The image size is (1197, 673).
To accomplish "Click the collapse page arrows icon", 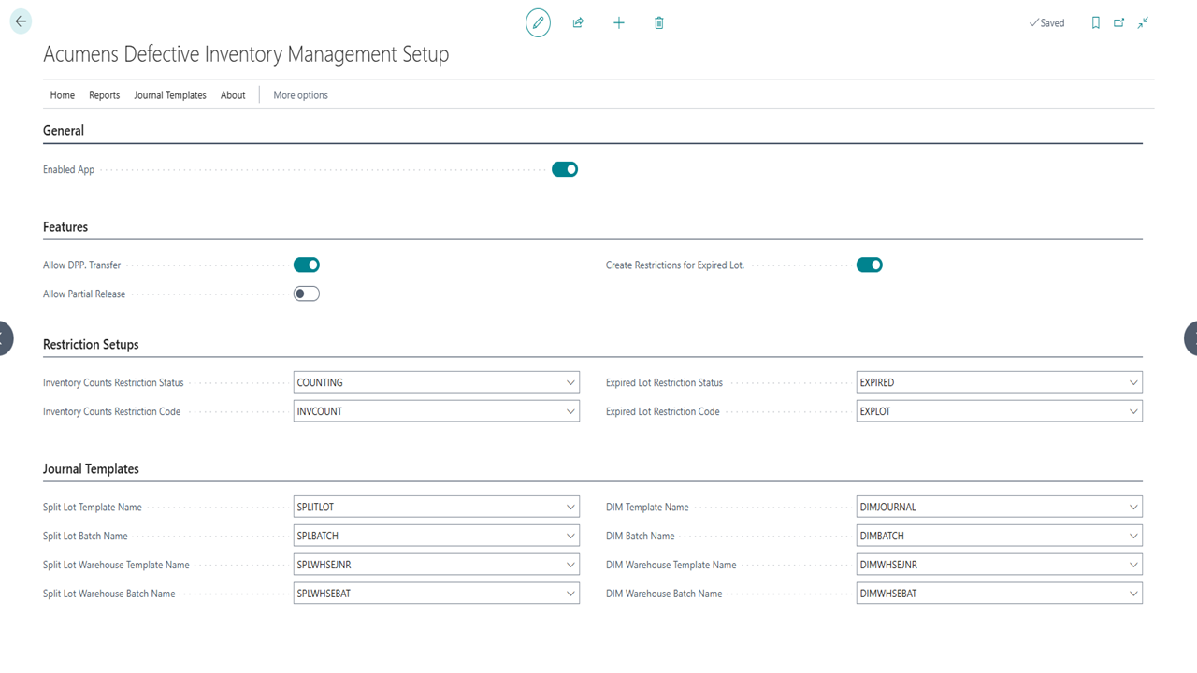I will 1143,22.
